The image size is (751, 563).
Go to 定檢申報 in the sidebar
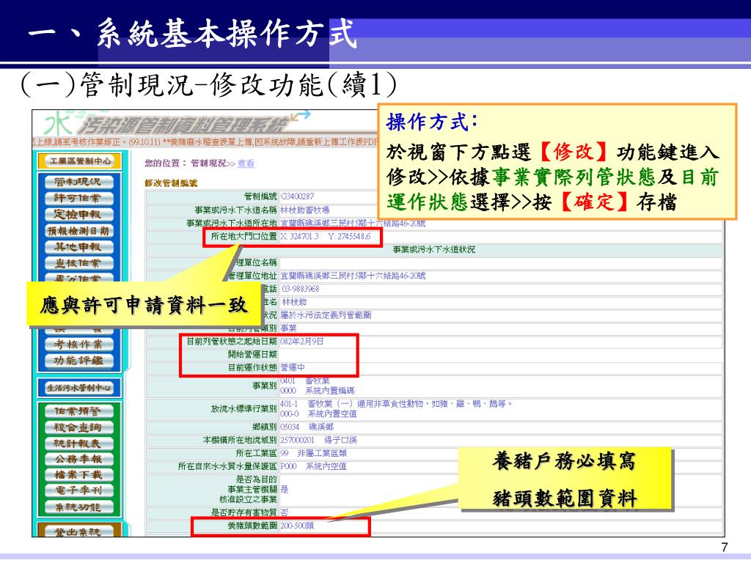[79, 215]
